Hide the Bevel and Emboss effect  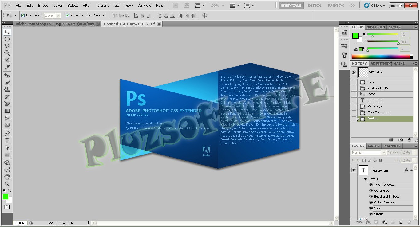click(371, 196)
